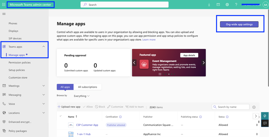Click Org-wide app settings button
This screenshot has height=137, width=269.
[x=239, y=24]
